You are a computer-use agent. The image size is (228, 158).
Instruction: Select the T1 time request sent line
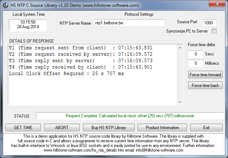81,48
